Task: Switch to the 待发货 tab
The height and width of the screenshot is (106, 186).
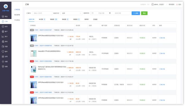Action: tap(54, 19)
